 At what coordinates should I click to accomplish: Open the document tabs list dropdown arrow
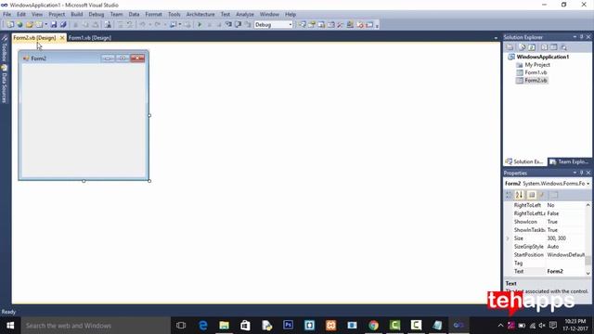click(496, 38)
